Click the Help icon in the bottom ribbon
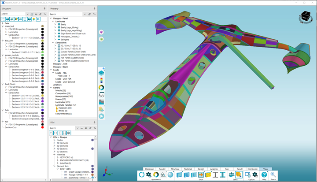317x182 pixels. click(x=264, y=175)
